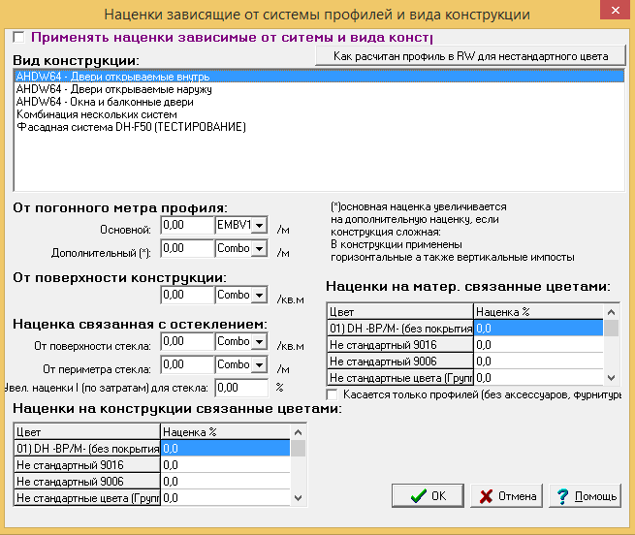This screenshot has width=635, height=535.
Task: Open Combo dropdown for От поверхности стекла
Action: coord(259,341)
